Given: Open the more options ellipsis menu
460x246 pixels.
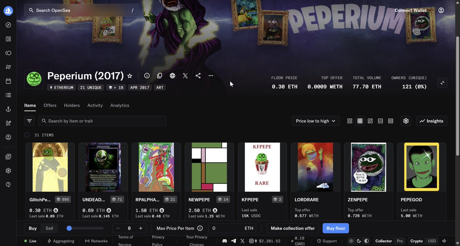Looking at the screenshot, I should click(x=211, y=76).
